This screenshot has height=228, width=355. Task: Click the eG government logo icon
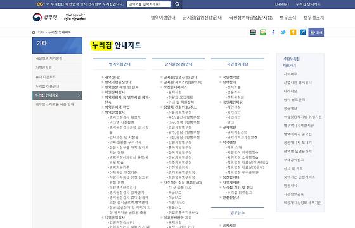coord(40,4)
